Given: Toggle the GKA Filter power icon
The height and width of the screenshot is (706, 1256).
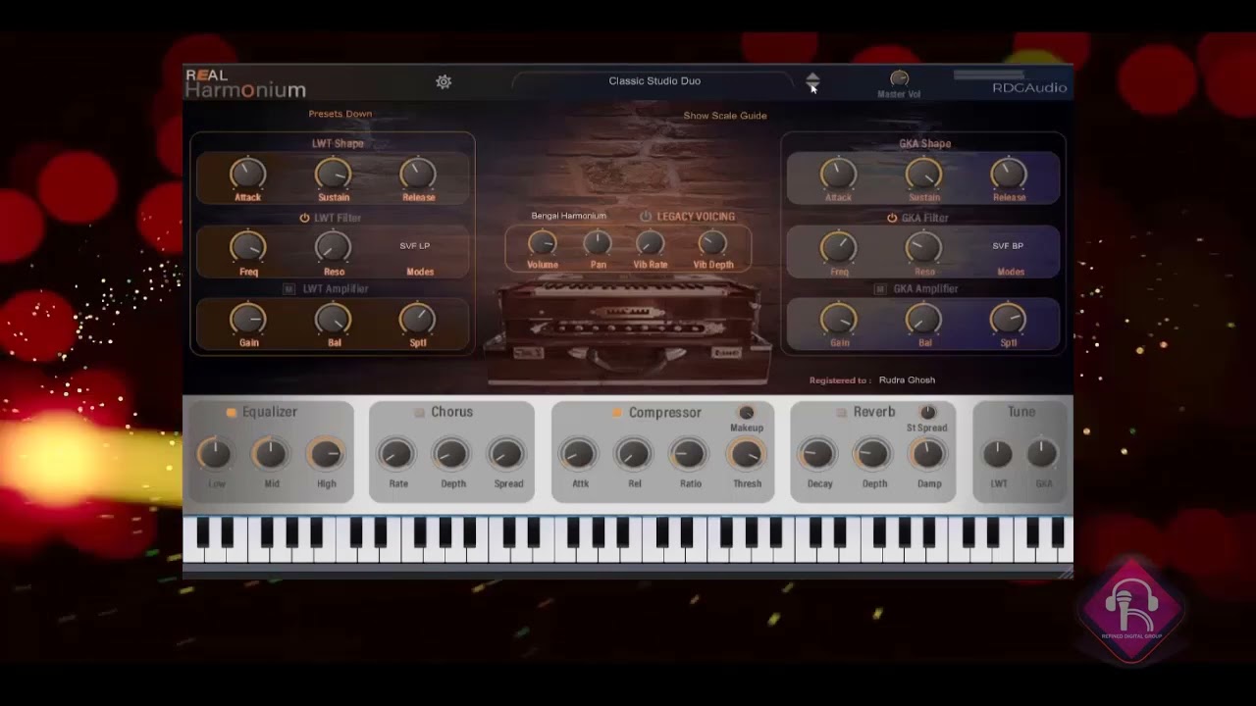Looking at the screenshot, I should 892,218.
